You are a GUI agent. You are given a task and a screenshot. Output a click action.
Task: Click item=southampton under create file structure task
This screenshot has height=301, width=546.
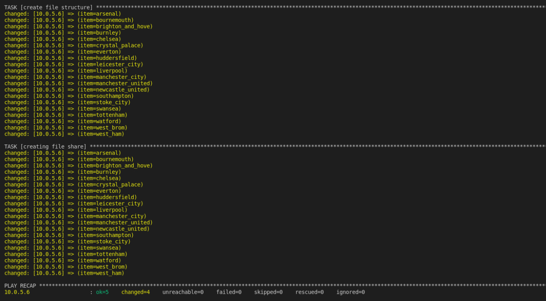coord(105,96)
